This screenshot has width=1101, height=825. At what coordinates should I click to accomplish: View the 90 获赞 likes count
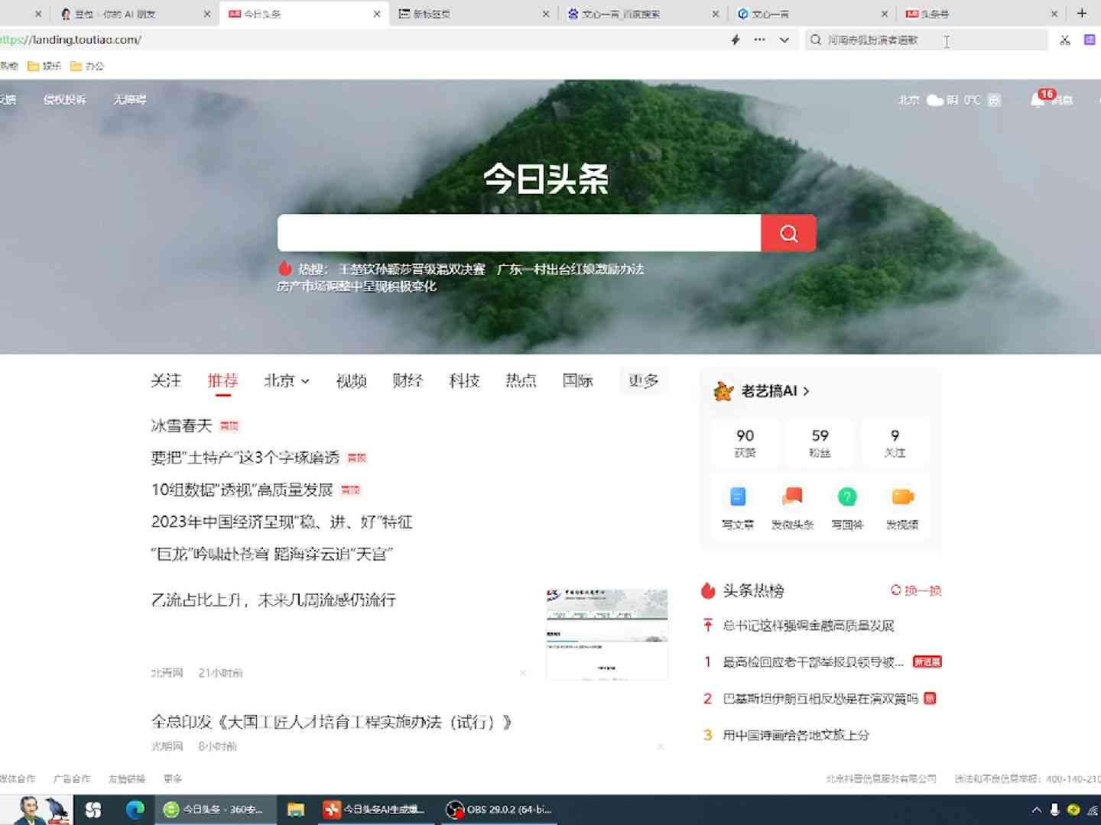745,442
